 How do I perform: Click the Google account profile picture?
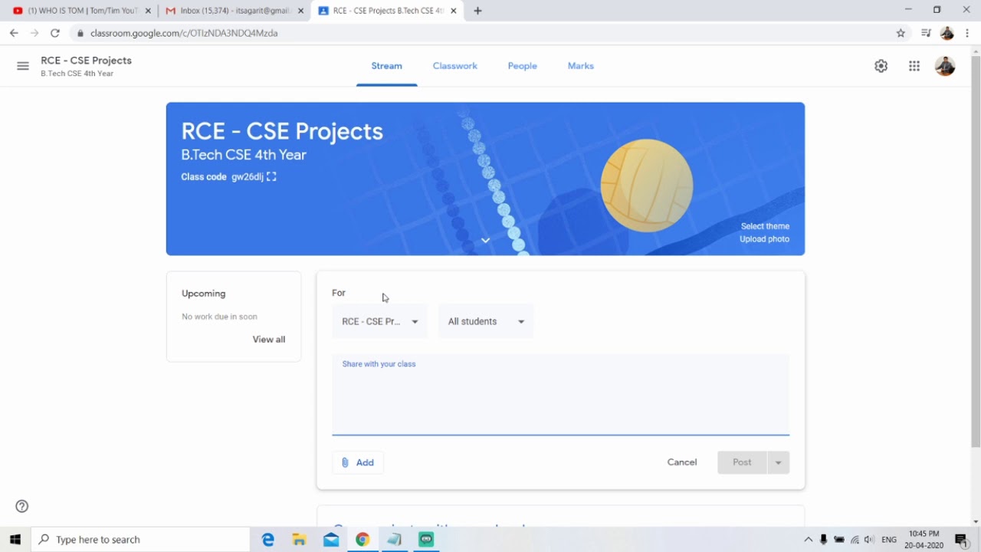945,66
